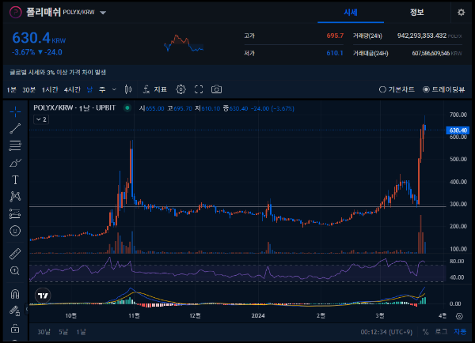Choose the 기본차트 radio option
This screenshot has width=475, height=343.
pos(397,89)
